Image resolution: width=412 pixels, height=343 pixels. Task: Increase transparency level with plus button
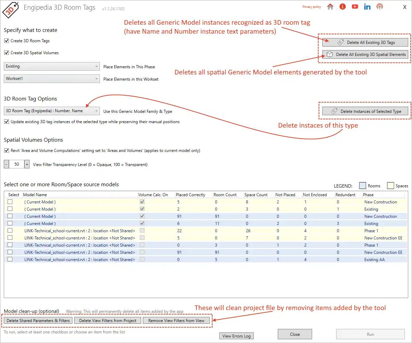27,164
